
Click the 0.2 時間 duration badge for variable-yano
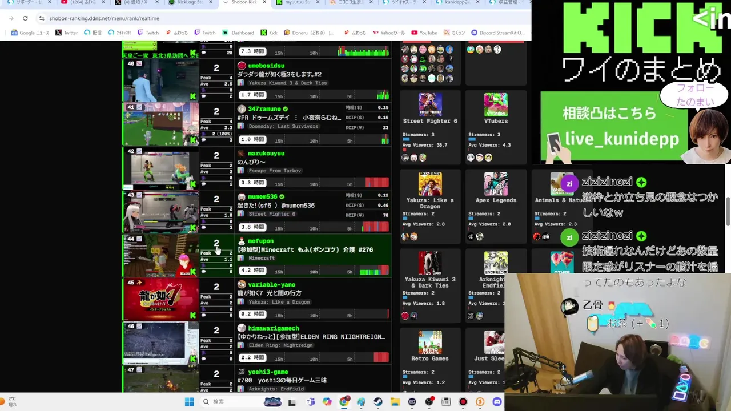coord(252,314)
